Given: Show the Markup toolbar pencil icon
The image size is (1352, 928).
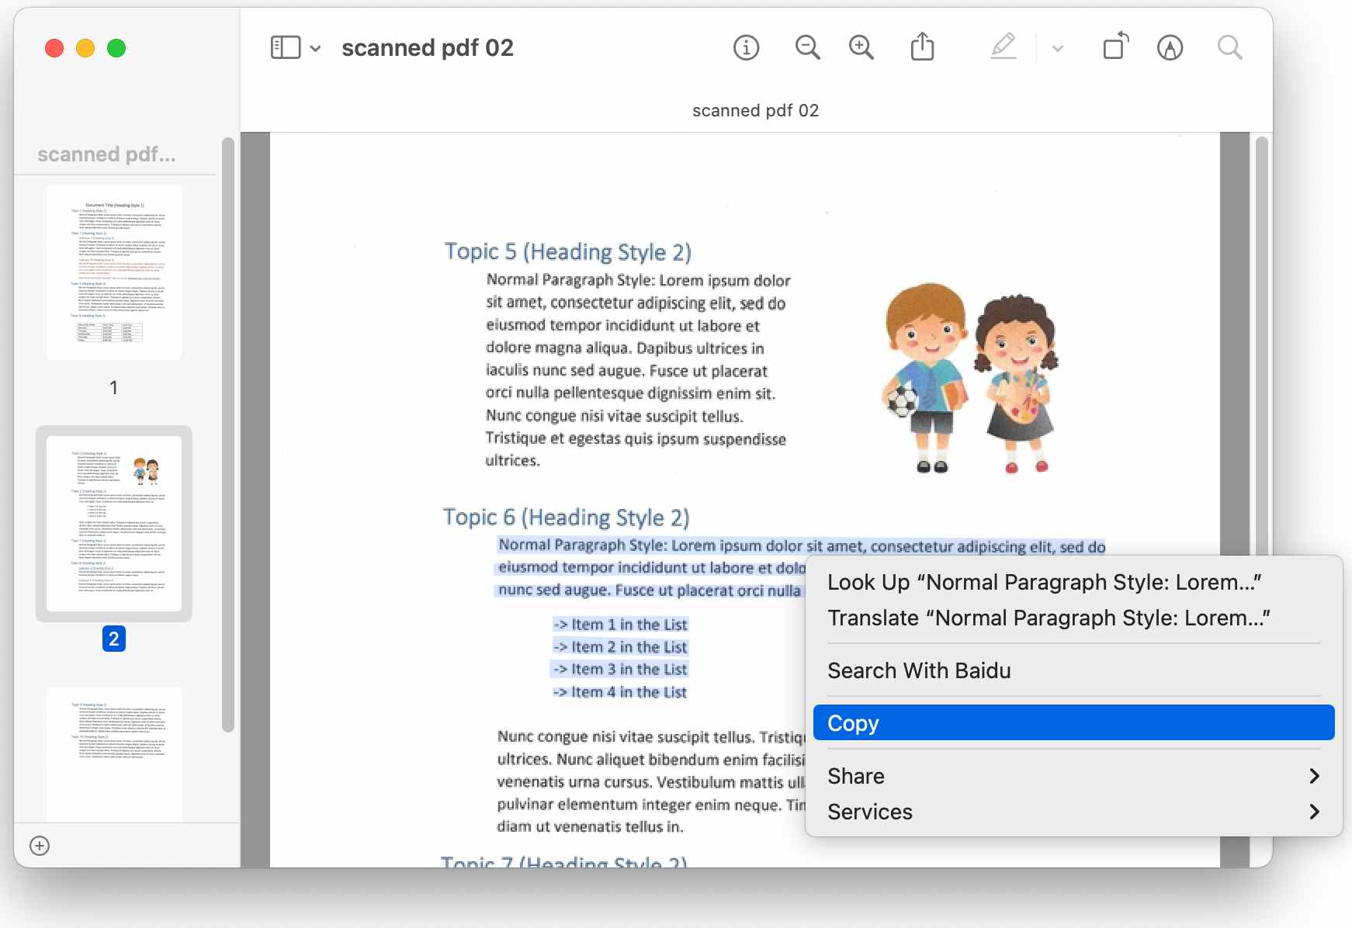Looking at the screenshot, I should pos(1003,47).
